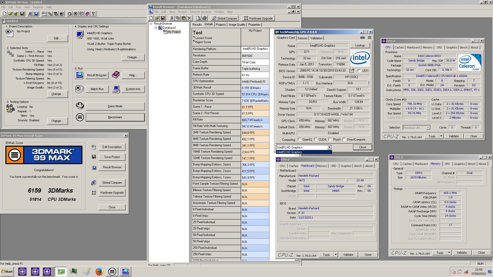This screenshot has width=493, height=277.
Task: Click Benchmark striped-circle icon in 3DMark toolbar
Action: [75, 14]
